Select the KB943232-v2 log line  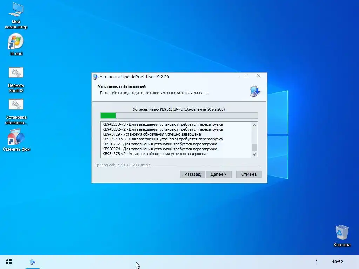pos(163,129)
